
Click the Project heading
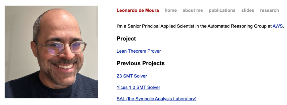[x=126, y=39]
